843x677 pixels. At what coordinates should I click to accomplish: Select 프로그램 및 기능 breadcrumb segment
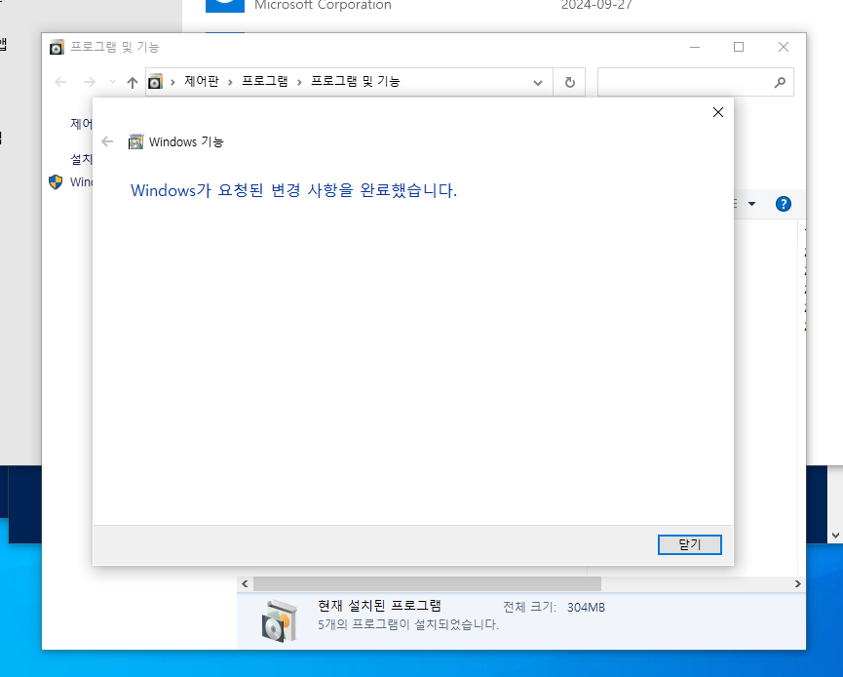point(356,82)
